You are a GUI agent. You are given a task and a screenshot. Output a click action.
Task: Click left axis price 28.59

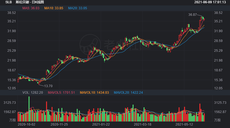click(x=12, y=41)
